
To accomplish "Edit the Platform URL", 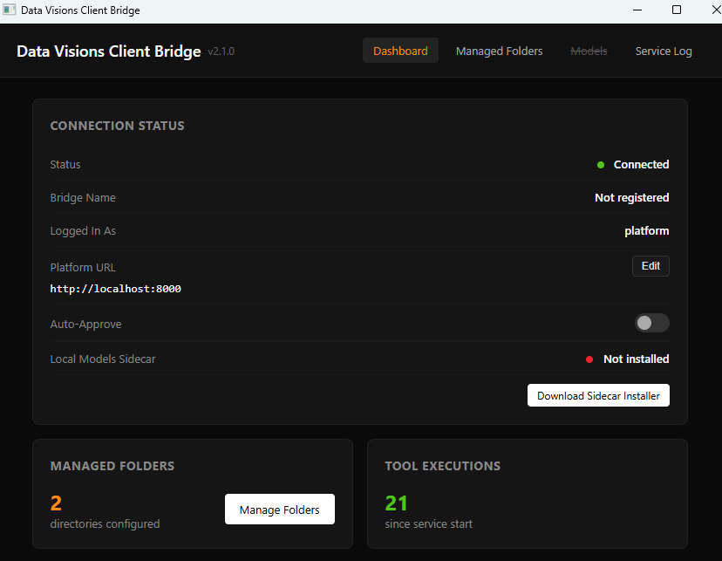I will click(650, 266).
